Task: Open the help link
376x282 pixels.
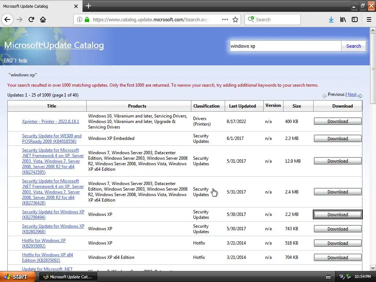Action: [23, 60]
